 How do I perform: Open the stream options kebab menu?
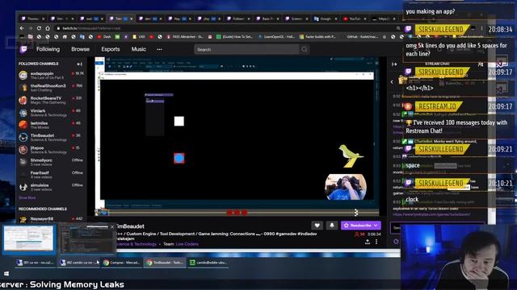(376, 242)
